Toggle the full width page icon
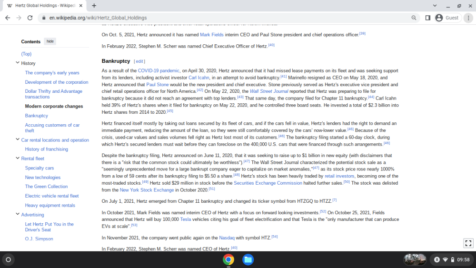Image resolution: width=476 pixels, height=268 pixels. tap(468, 243)
